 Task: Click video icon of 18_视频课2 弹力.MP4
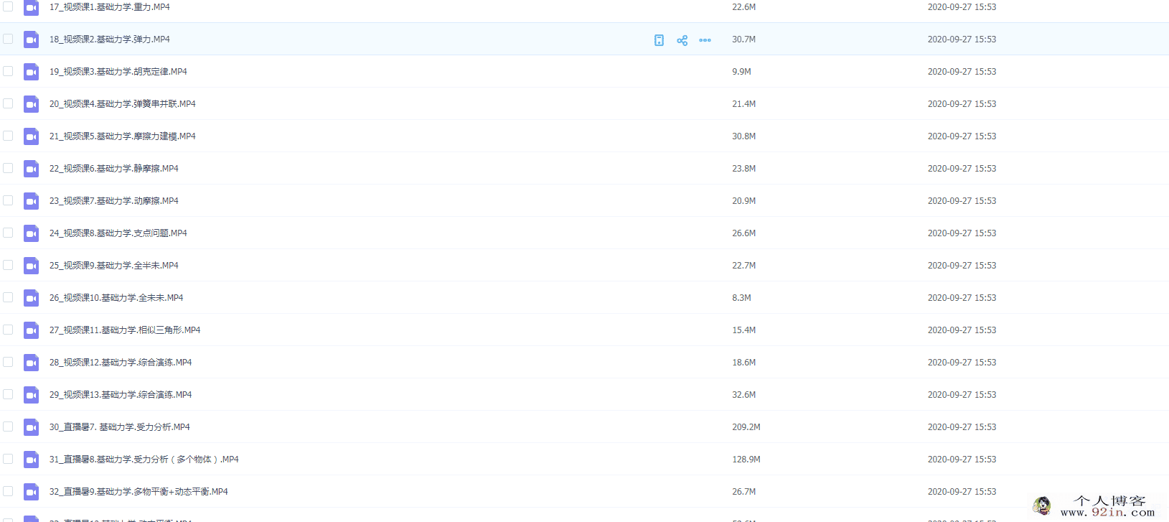tap(31, 39)
